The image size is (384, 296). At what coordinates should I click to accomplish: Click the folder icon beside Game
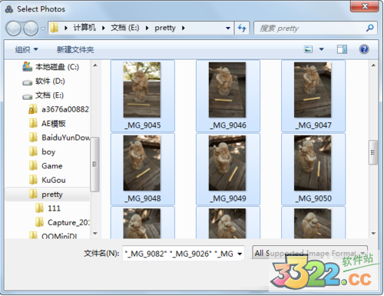(33, 166)
